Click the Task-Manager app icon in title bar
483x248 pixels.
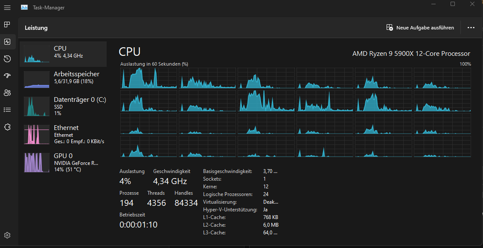click(24, 7)
